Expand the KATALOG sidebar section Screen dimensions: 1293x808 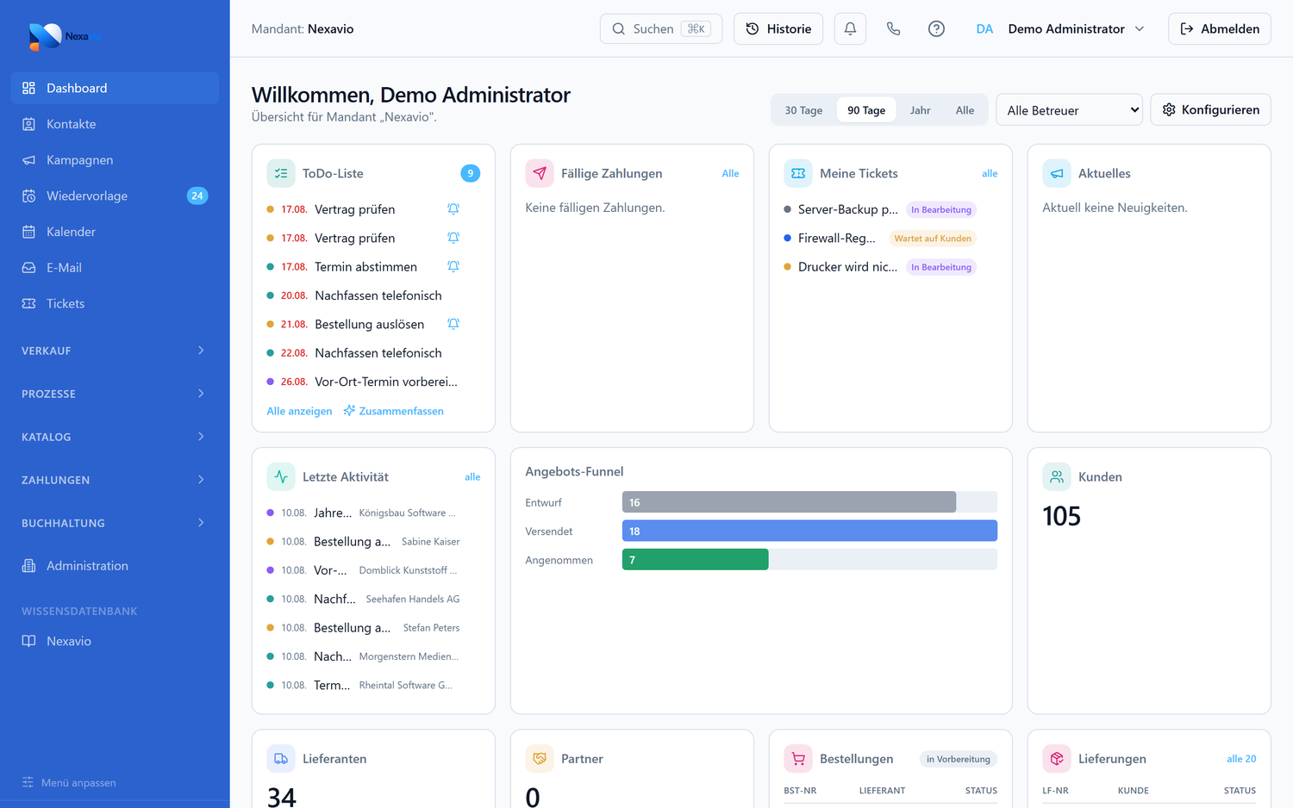tap(115, 437)
